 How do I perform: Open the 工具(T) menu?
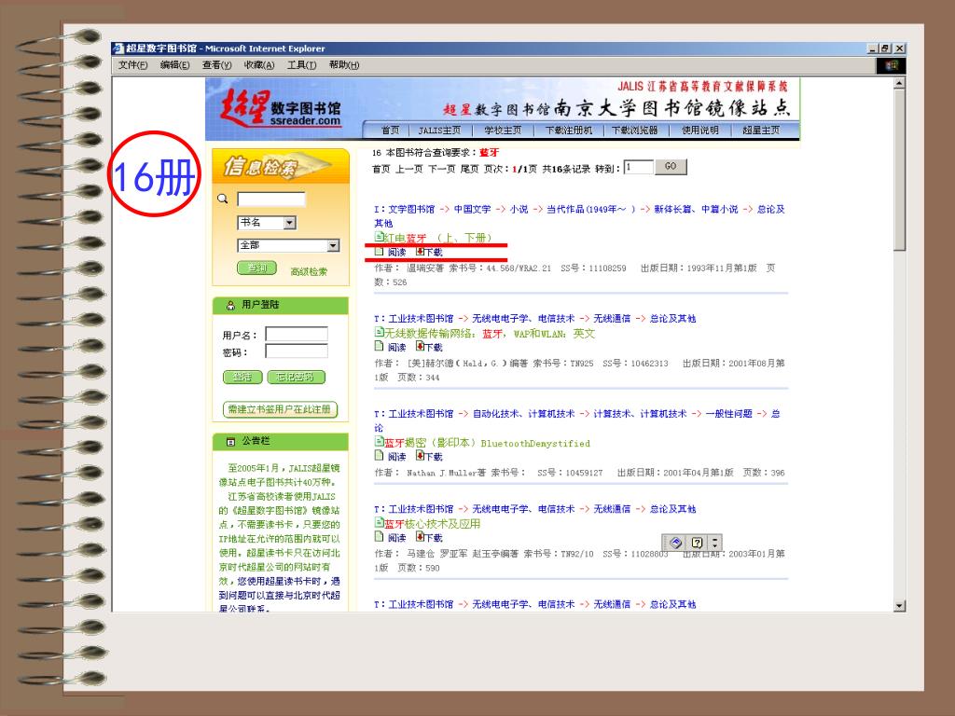tap(301, 65)
